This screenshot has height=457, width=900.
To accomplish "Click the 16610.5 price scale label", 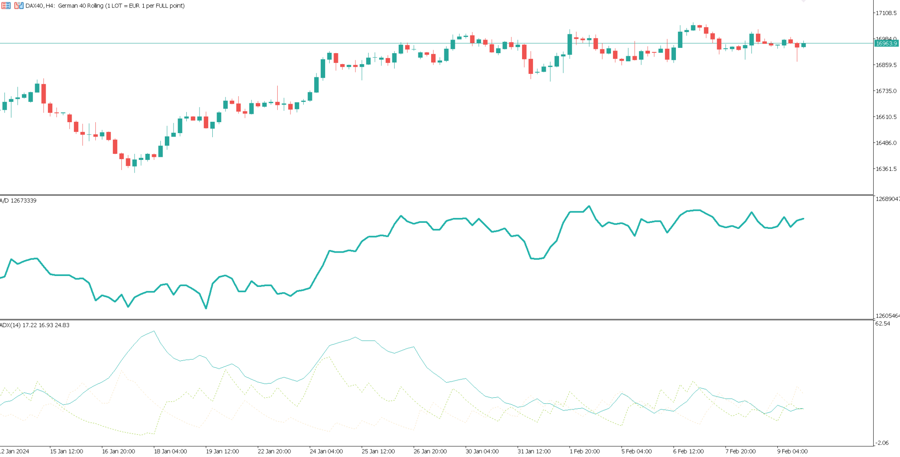I will pyautogui.click(x=886, y=117).
